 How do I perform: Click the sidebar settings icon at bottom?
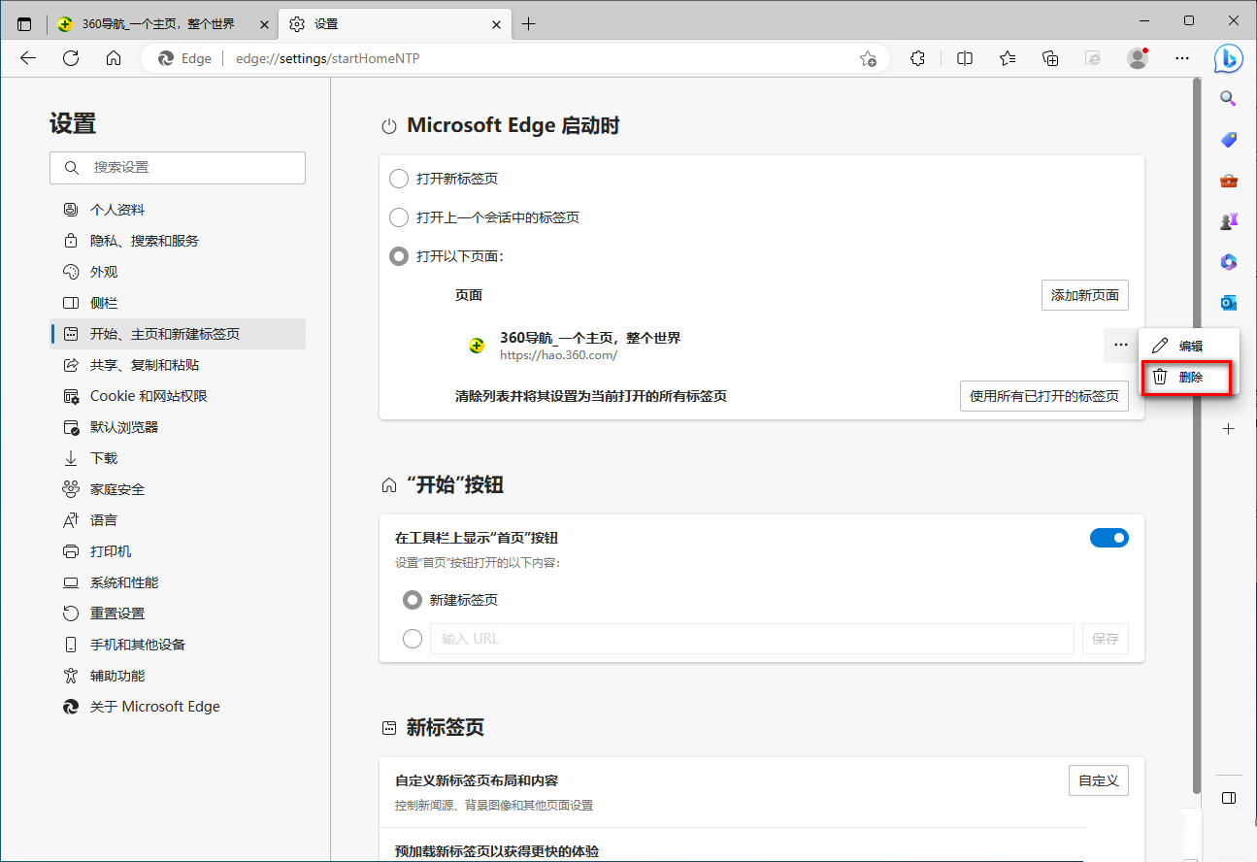(x=1228, y=798)
